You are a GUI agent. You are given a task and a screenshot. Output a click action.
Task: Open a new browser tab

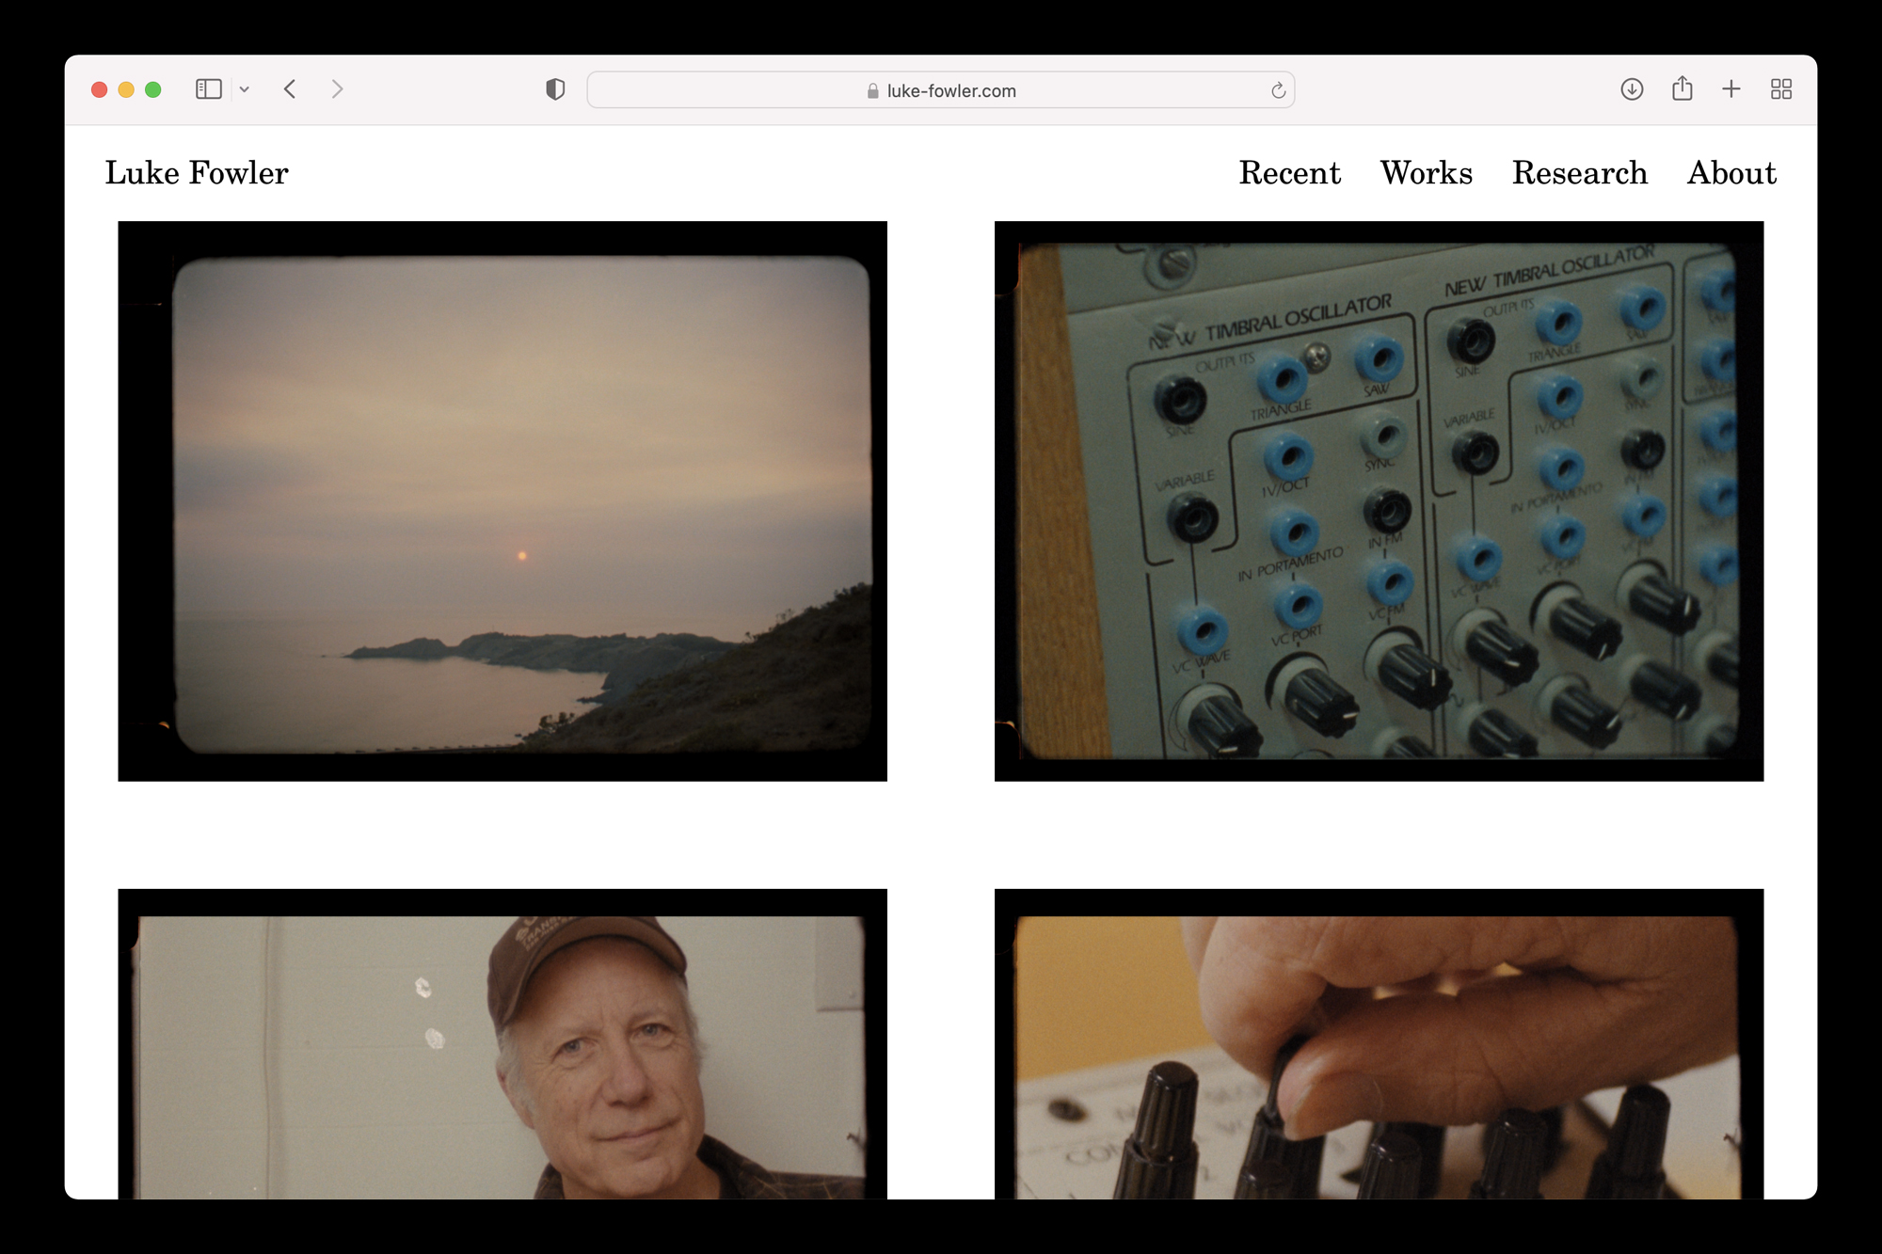point(1731,89)
